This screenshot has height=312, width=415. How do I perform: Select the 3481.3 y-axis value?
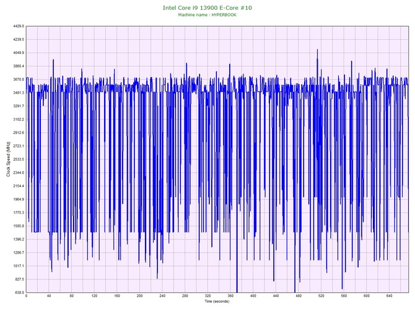tap(19, 93)
